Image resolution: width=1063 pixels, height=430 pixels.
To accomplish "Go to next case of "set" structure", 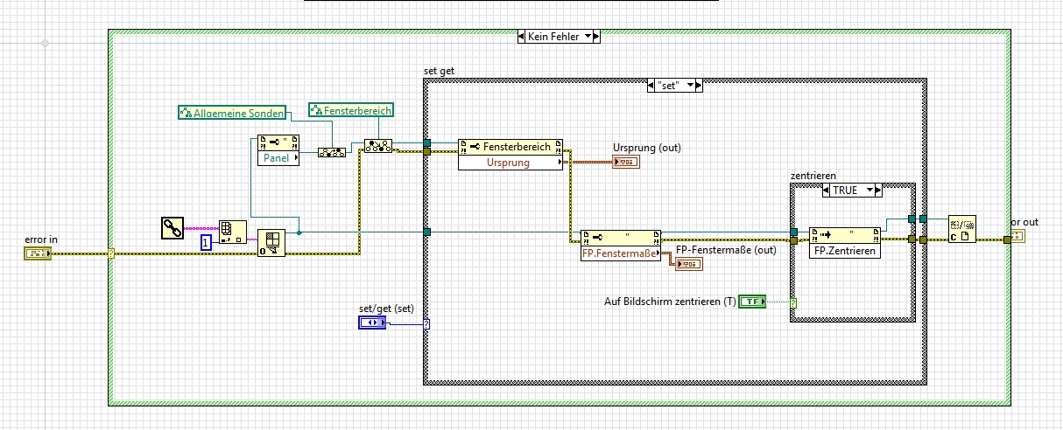I will pyautogui.click(x=700, y=85).
